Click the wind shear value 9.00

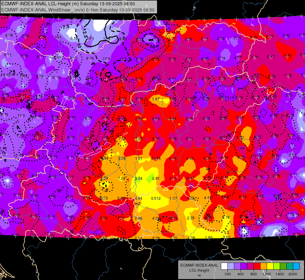pyautogui.click(x=90, y=58)
